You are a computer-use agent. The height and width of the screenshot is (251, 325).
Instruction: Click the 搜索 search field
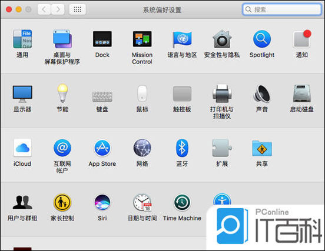(282, 9)
